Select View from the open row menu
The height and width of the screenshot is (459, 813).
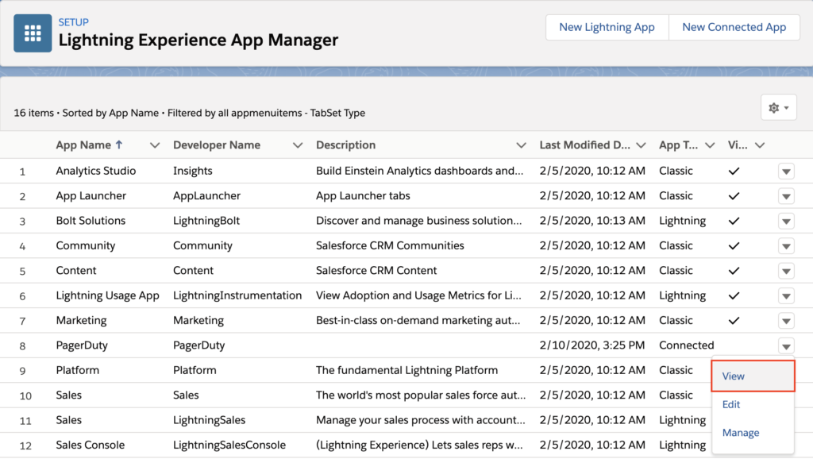733,376
